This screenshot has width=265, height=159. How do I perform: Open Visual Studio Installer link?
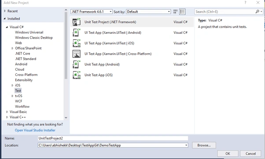pyautogui.click(x=35, y=130)
